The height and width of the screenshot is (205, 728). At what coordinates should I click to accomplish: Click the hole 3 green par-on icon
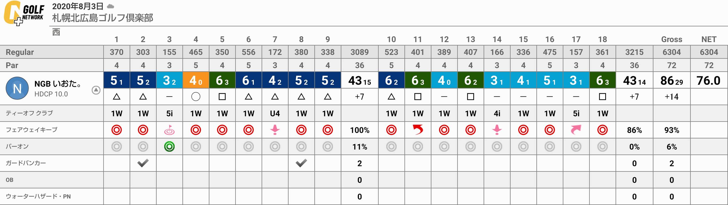point(169,147)
